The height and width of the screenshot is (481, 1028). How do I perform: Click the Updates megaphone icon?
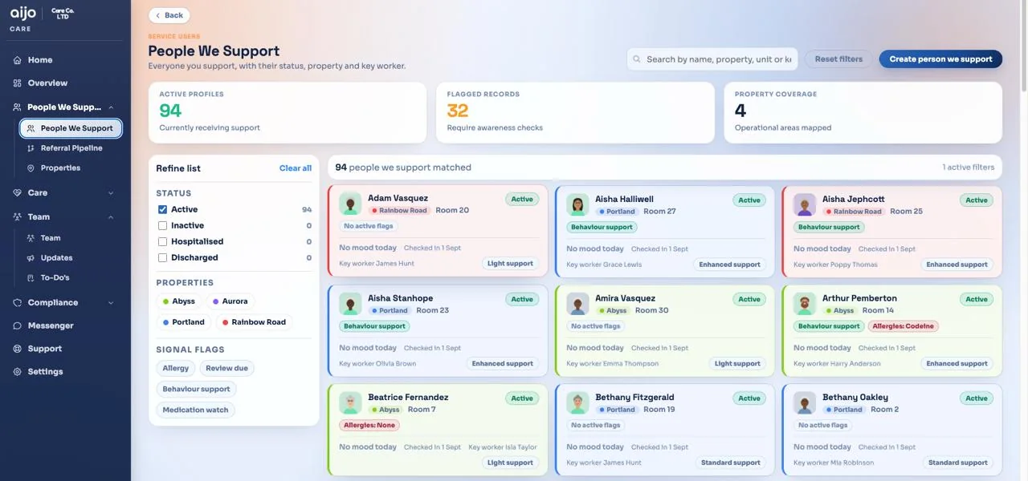click(31, 258)
